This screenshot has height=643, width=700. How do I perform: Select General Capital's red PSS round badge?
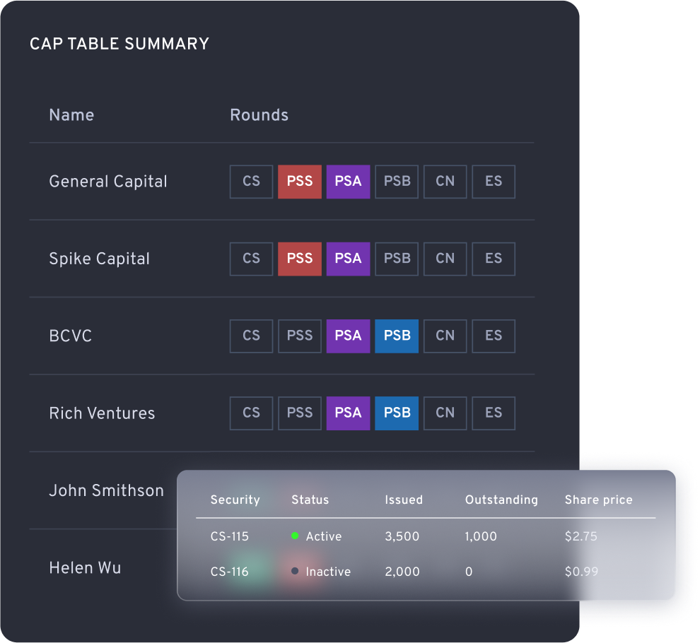tap(300, 182)
